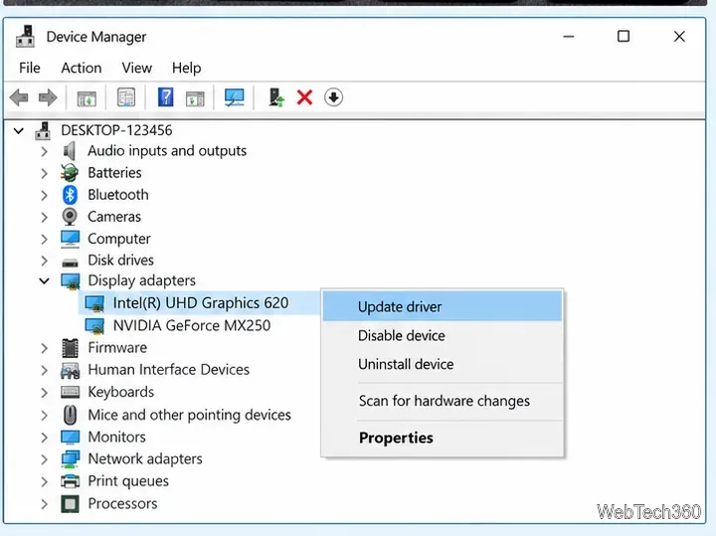
Task: Choose Disable device from context menu
Action: pos(443,335)
